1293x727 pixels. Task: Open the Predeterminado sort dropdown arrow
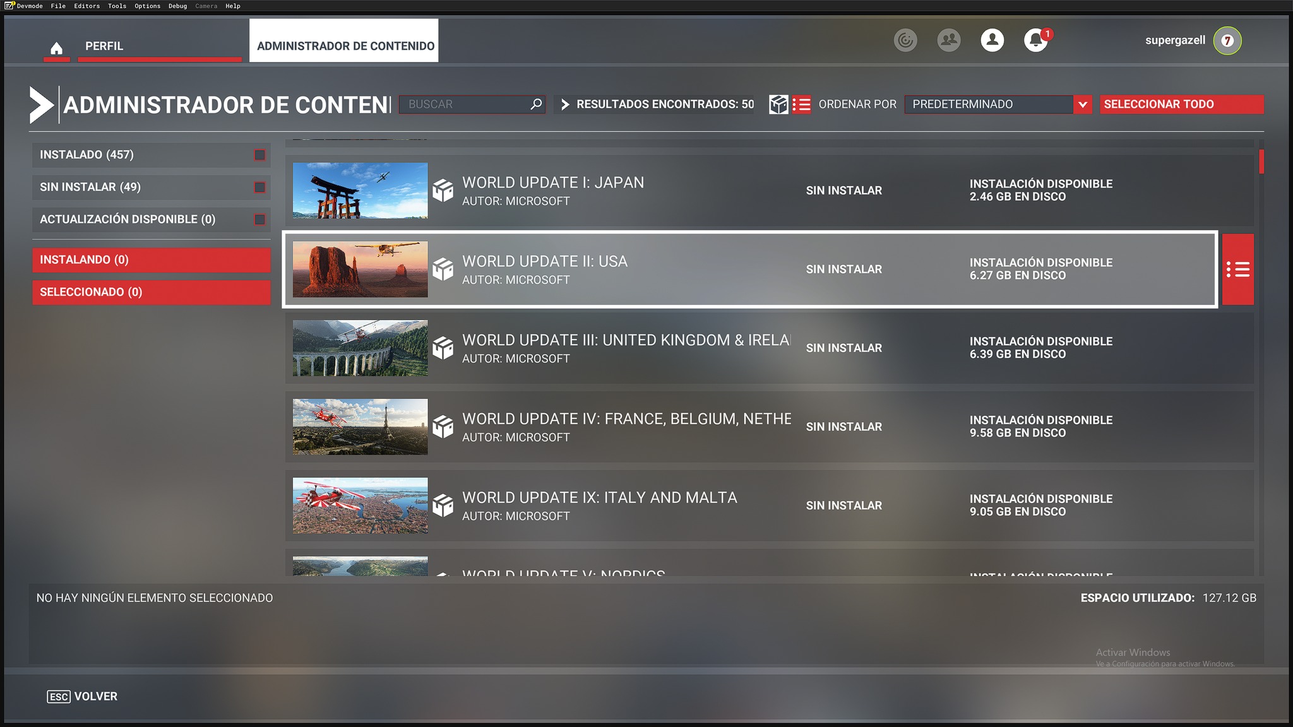point(1083,104)
